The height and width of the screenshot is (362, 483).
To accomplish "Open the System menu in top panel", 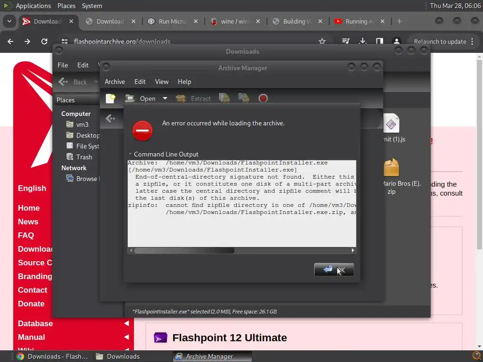I will pos(92,6).
